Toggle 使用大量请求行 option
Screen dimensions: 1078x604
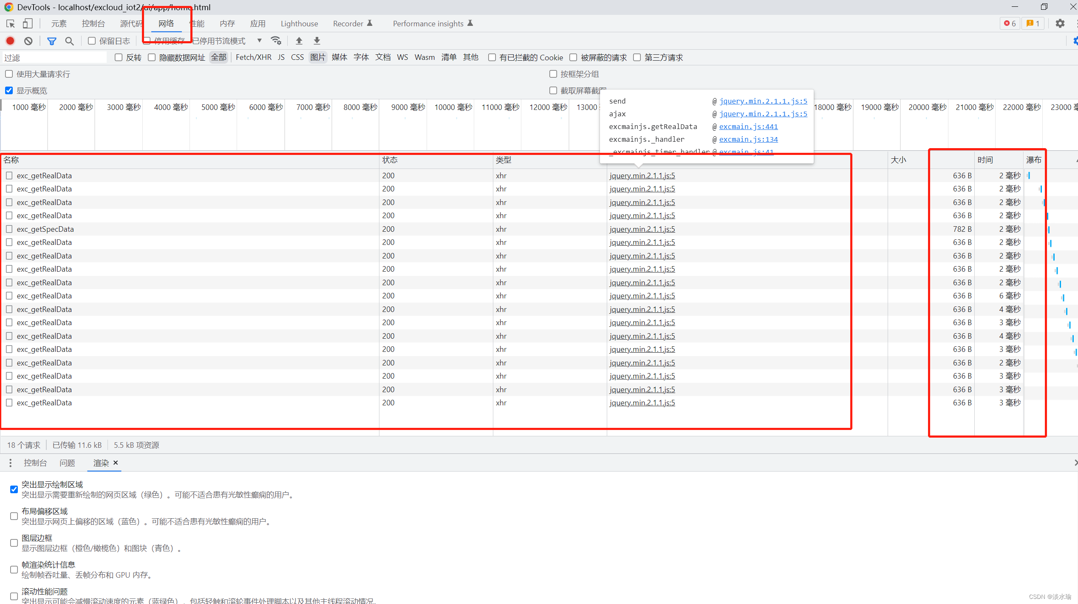pos(9,74)
